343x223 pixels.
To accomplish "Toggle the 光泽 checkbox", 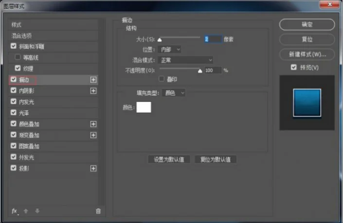I will pos(14,112).
